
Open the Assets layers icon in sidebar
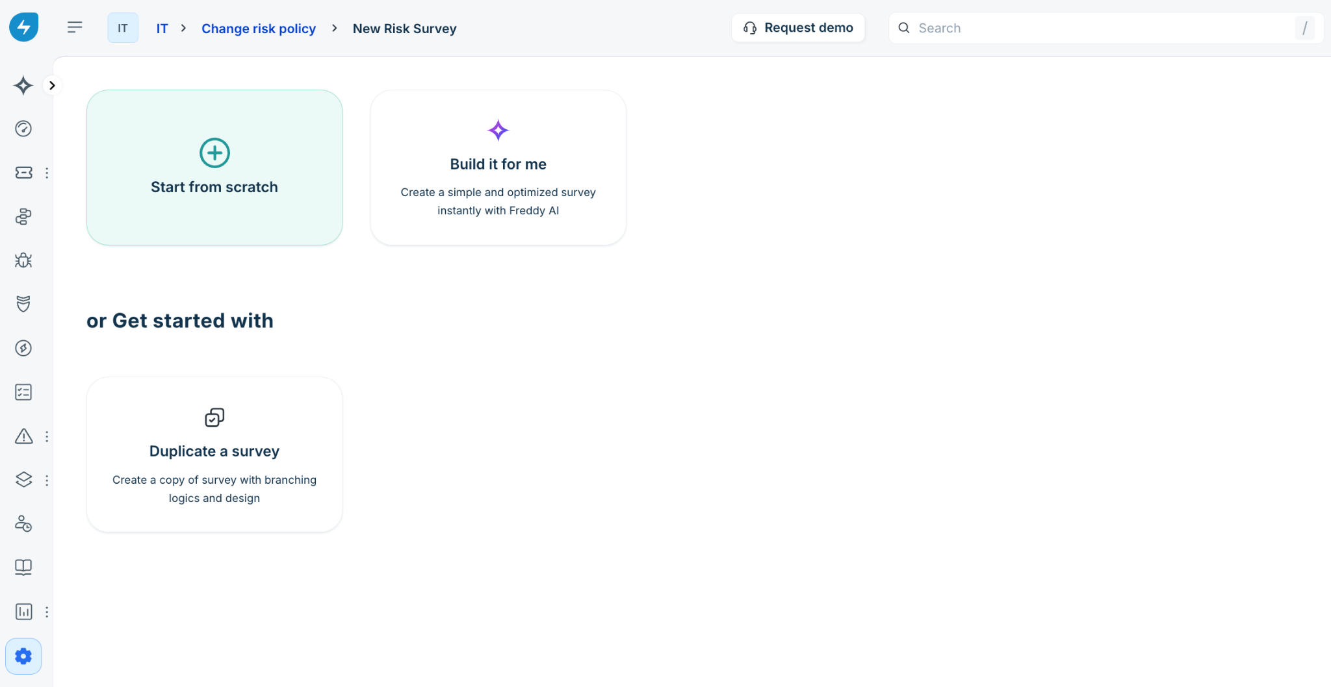(23, 480)
